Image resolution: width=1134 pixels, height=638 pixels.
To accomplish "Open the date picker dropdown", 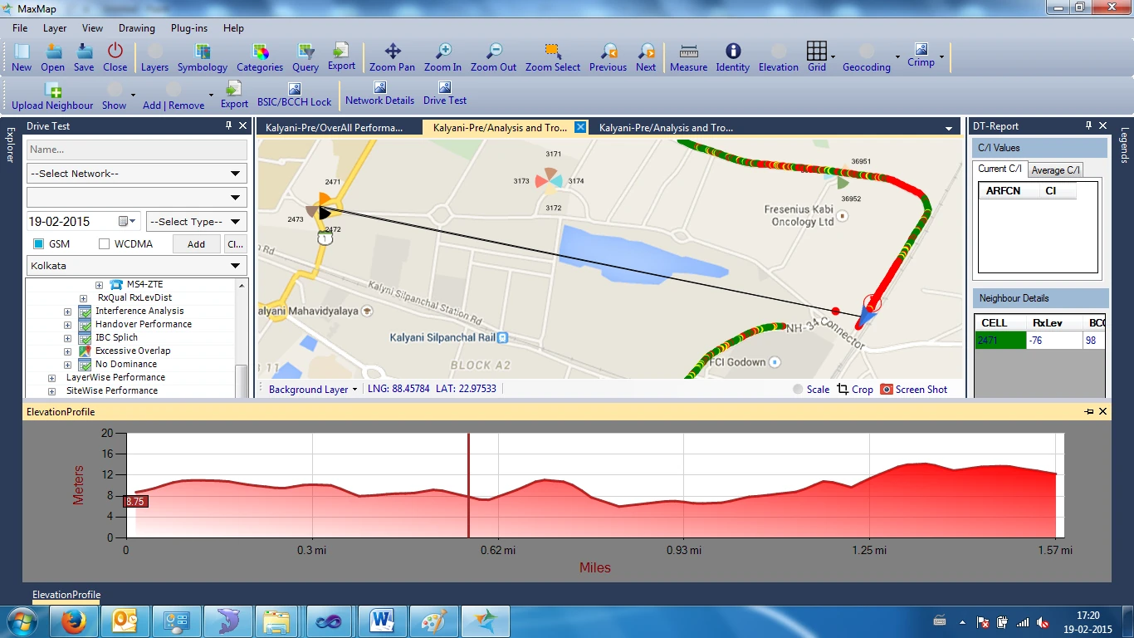I will [127, 222].
